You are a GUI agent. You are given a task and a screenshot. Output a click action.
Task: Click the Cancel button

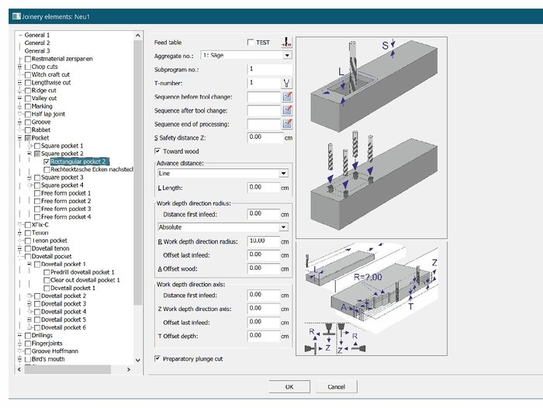click(x=336, y=387)
